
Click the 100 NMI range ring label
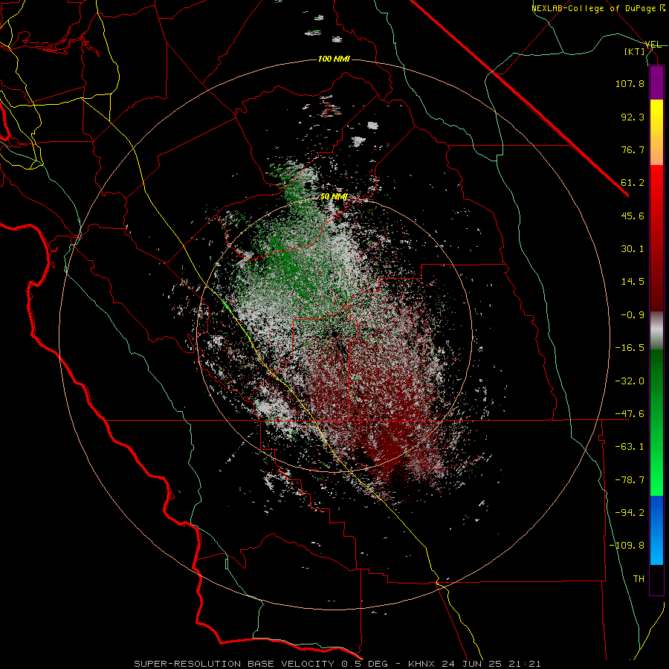(x=334, y=59)
